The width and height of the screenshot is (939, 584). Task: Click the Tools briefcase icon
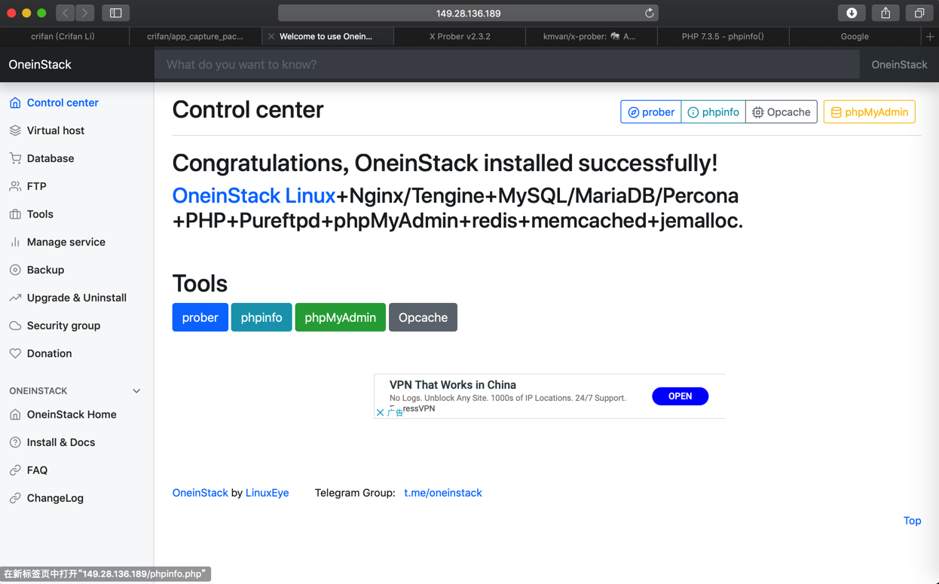[x=15, y=214]
